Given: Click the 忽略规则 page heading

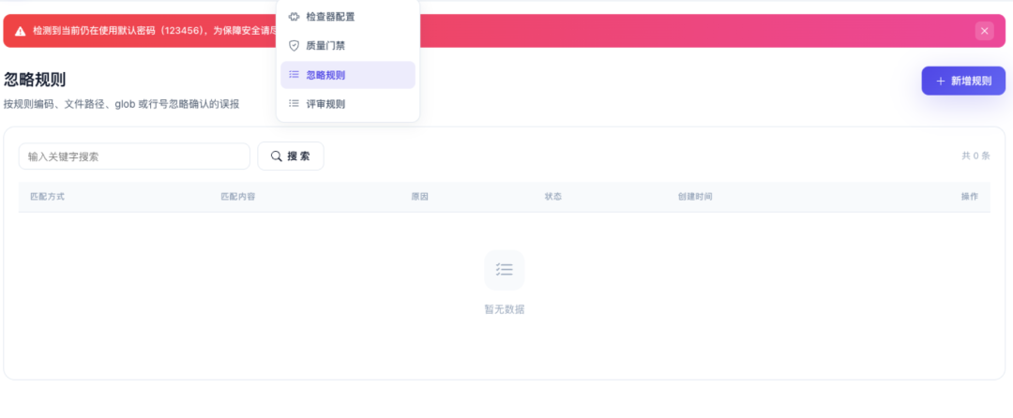Looking at the screenshot, I should (x=35, y=80).
